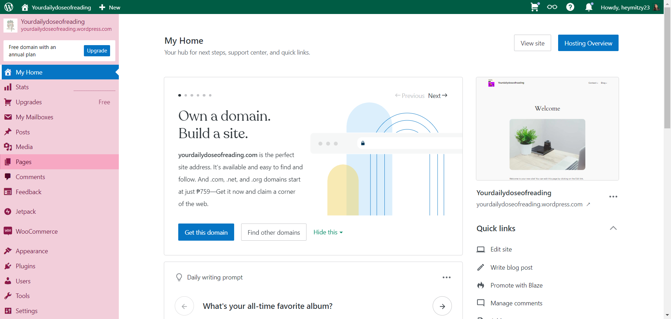Select the second carousel pagination dot

tap(186, 95)
